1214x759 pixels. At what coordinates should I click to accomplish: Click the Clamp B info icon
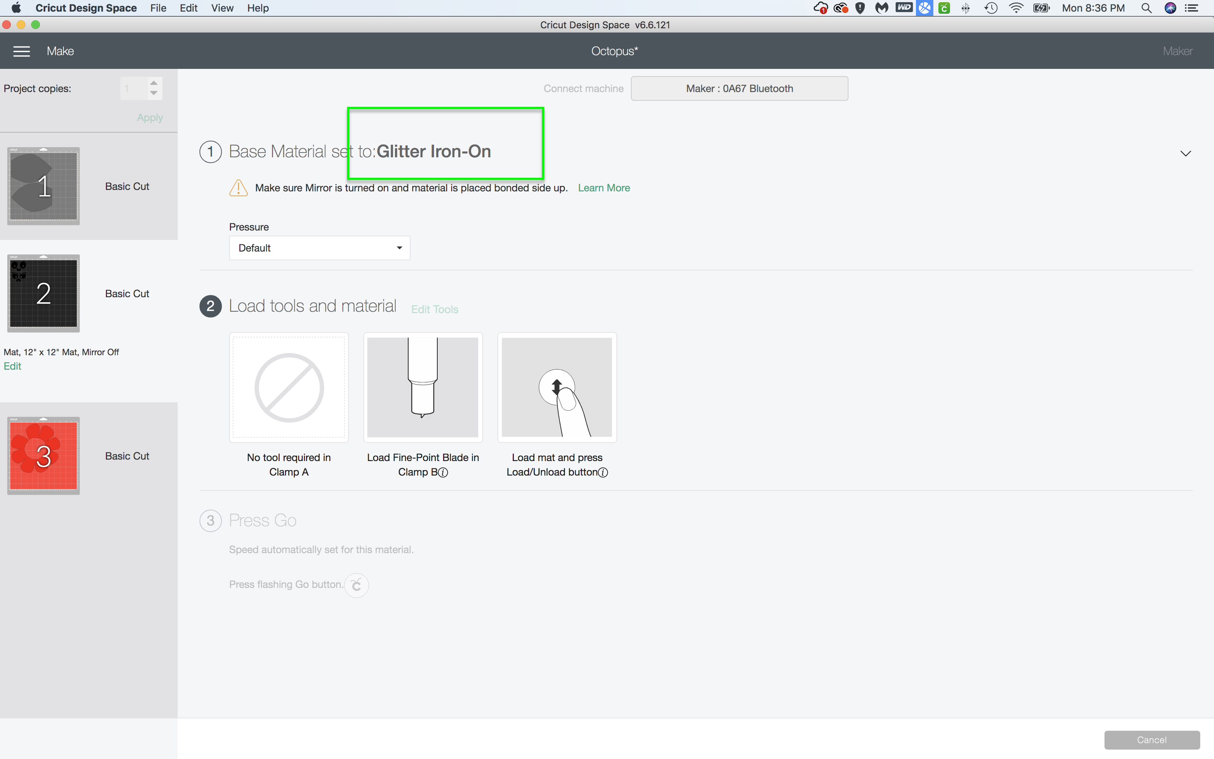point(443,472)
